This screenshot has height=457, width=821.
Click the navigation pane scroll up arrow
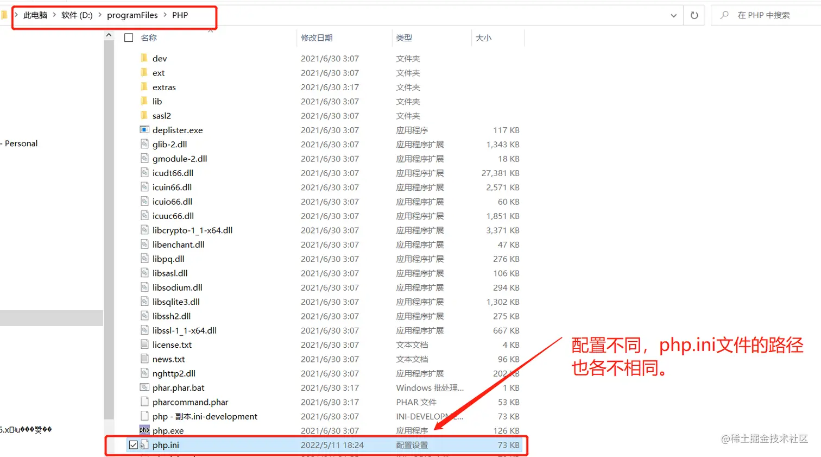(x=109, y=35)
